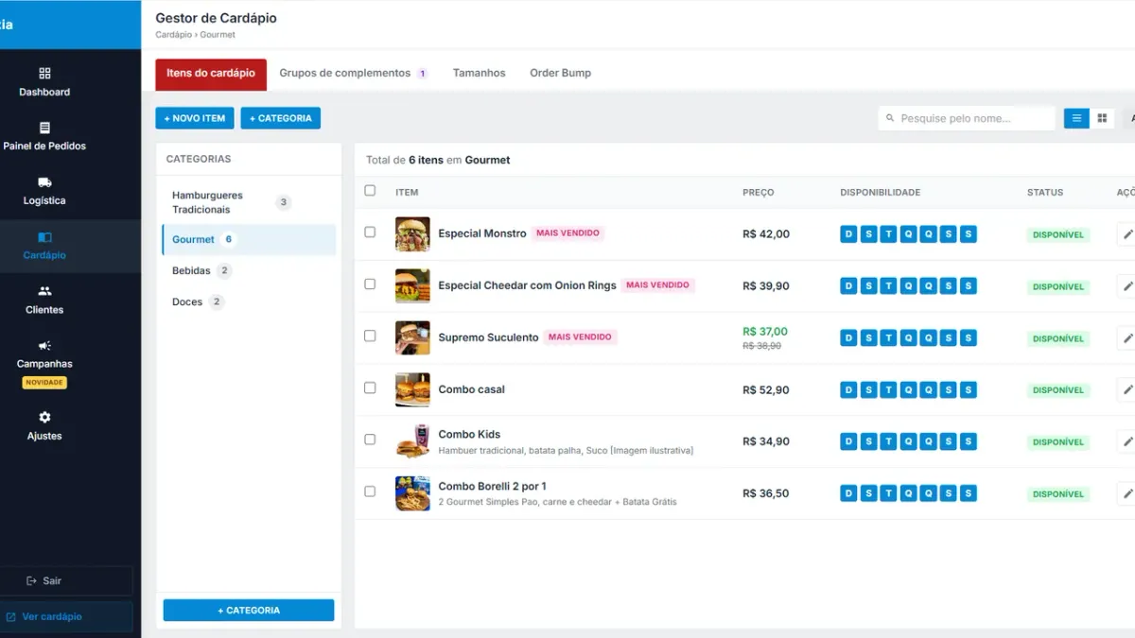Open the Order Bump tab
The image size is (1135, 638).
[560, 74]
